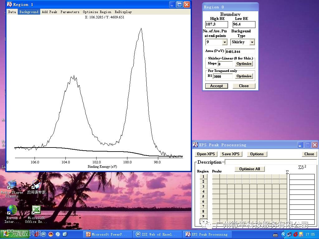This screenshot has width=319, height=239.
Task: Click the Microsoft Office Excel desktop icon
Action: [36, 214]
